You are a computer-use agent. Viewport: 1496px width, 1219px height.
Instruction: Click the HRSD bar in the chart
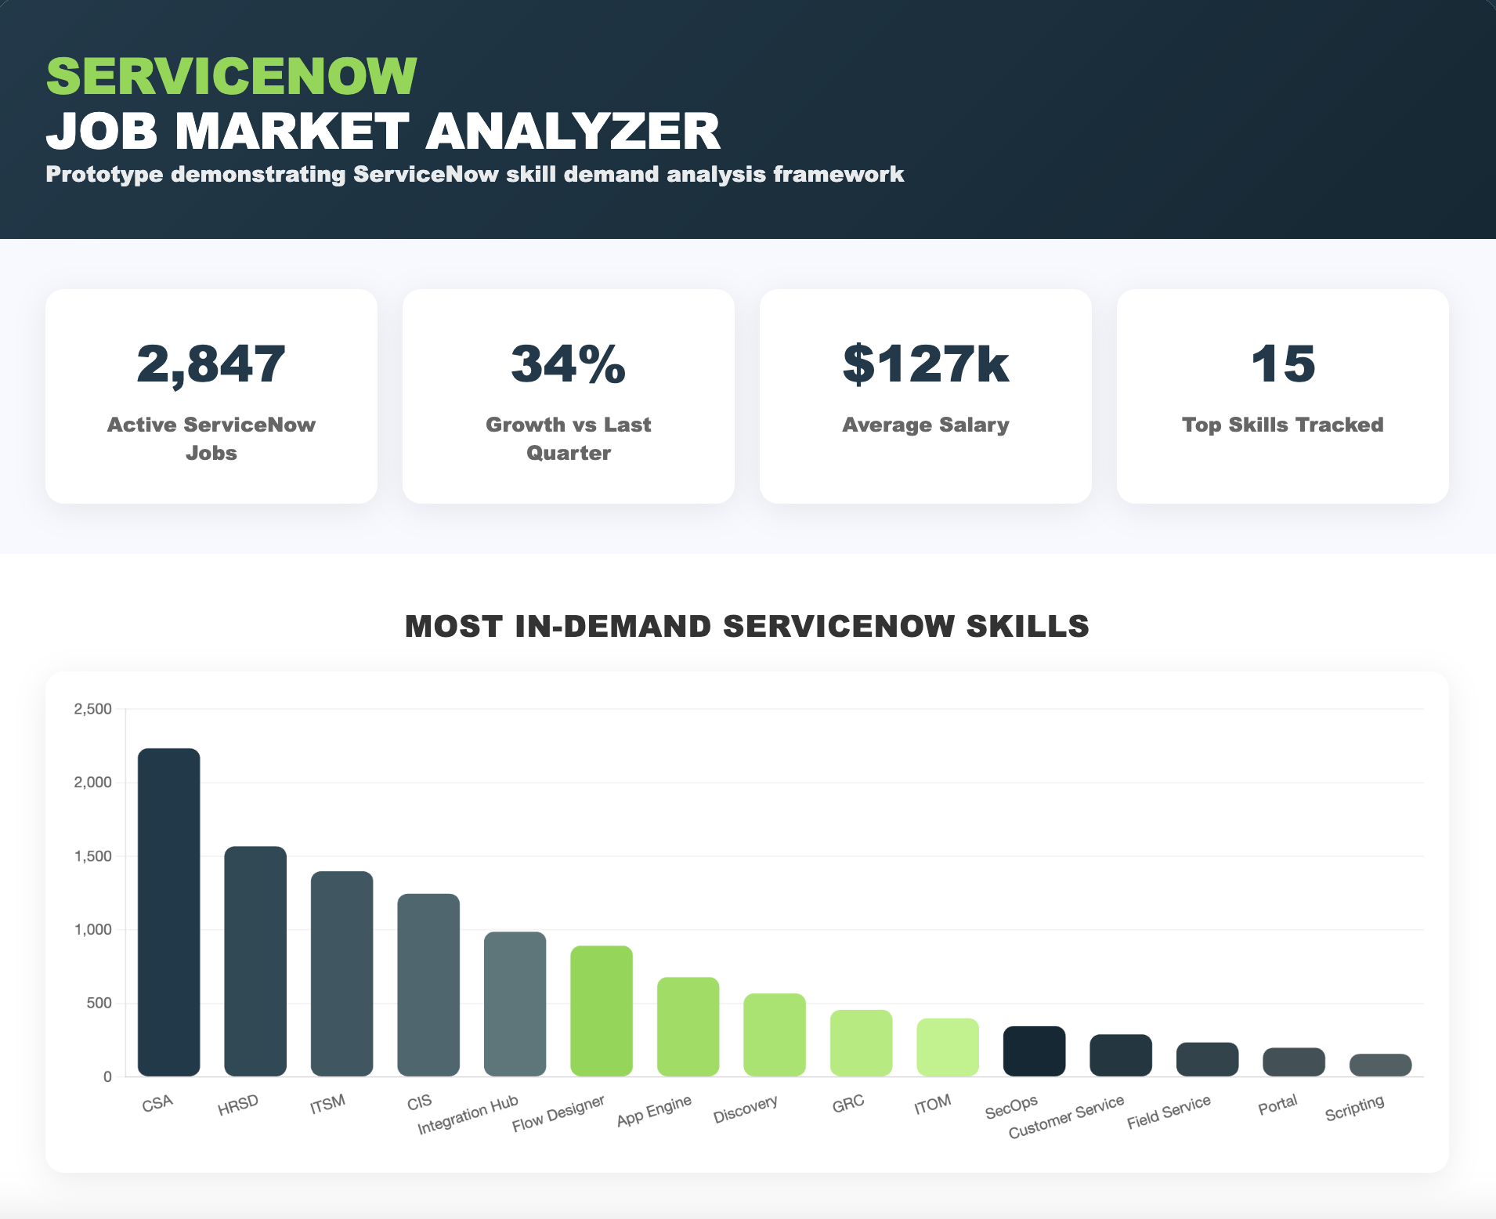tap(255, 961)
